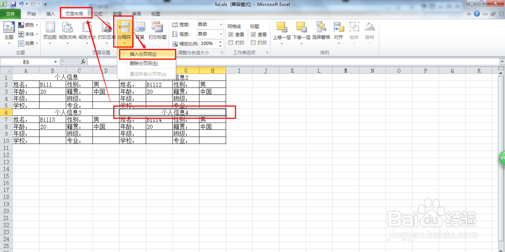Click the Name Box showing E6
The image size is (505, 252).
[x=27, y=61]
